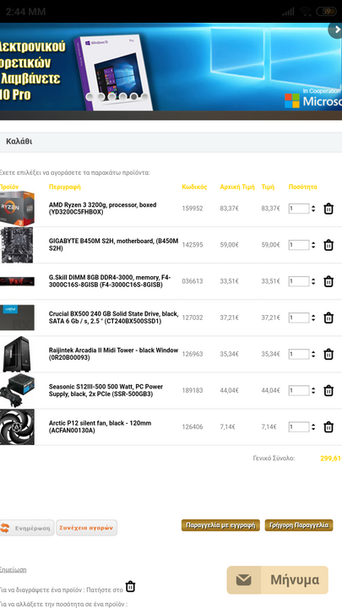Open the AMD Ryzen 3 product thumbnail
The height and width of the screenshot is (608, 342).
click(17, 209)
